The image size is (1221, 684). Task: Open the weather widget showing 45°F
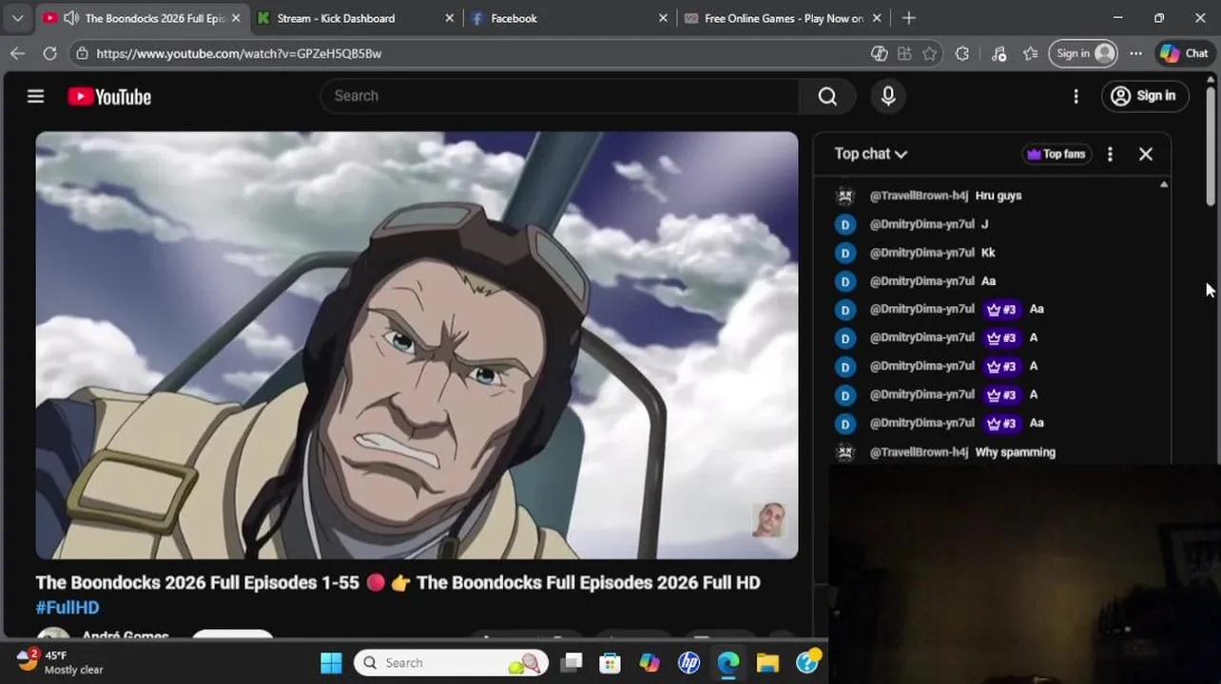[x=60, y=662]
